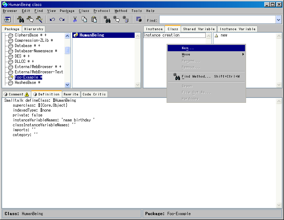
Task: Click the Copy toolbar icon
Action: [84, 20]
